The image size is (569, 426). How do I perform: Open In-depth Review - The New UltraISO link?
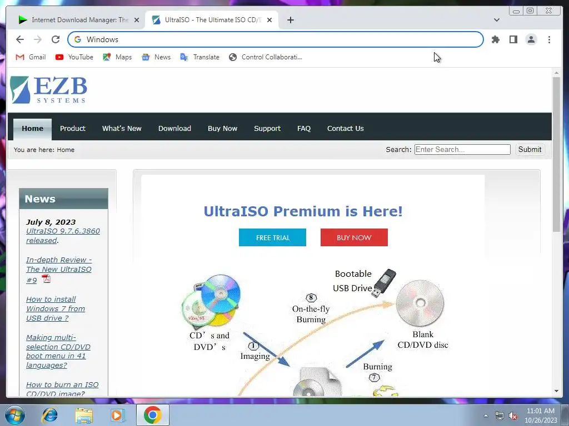(59, 270)
